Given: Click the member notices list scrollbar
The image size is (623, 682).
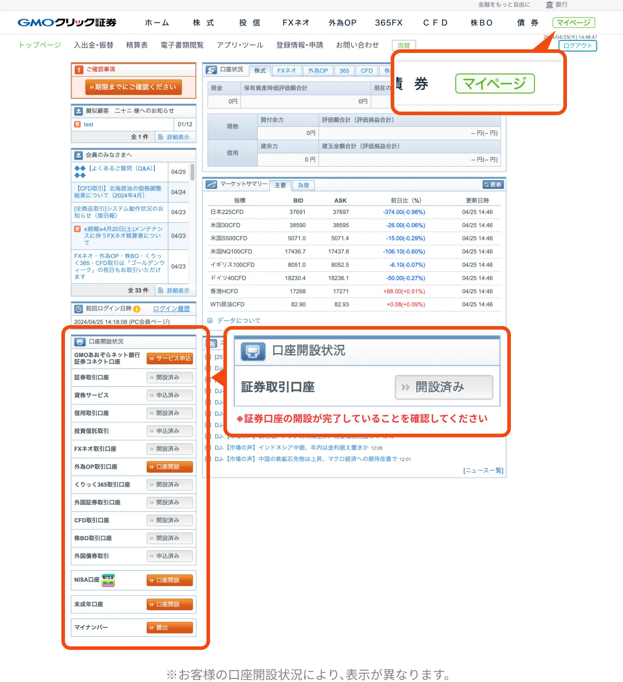Looking at the screenshot, I should click(192, 172).
